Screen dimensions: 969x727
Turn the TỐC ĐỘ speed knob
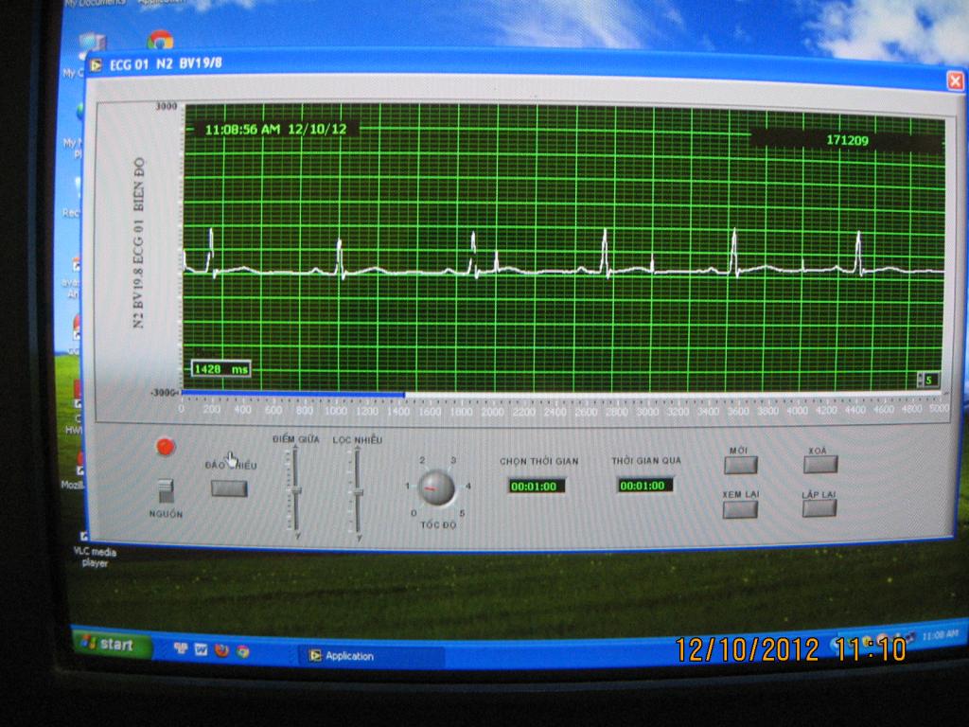coord(436,488)
